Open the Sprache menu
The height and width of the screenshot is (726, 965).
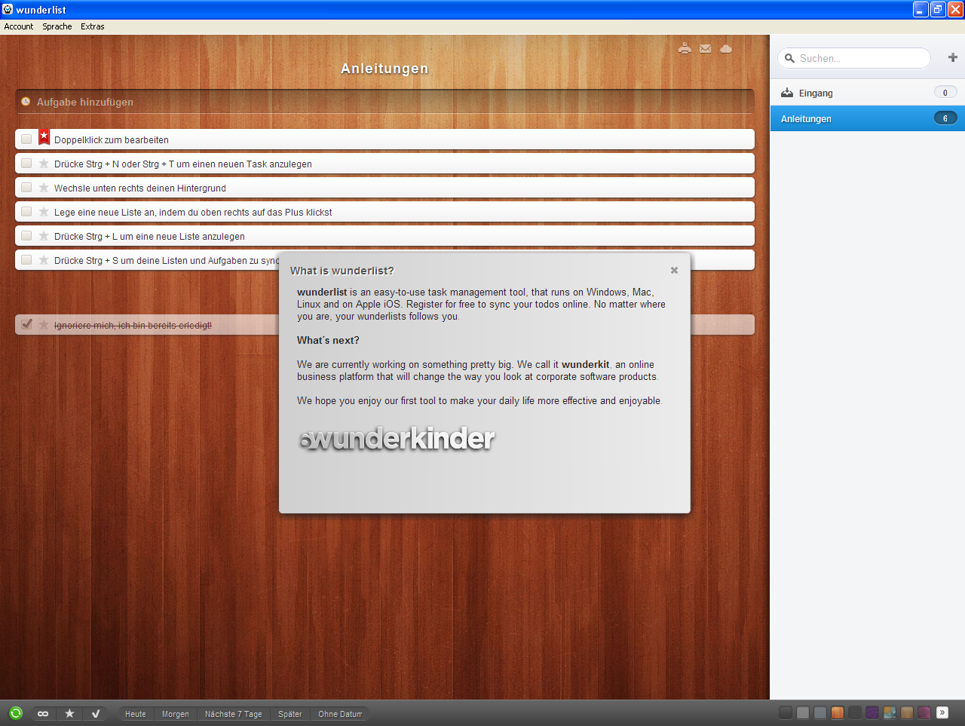tap(57, 26)
